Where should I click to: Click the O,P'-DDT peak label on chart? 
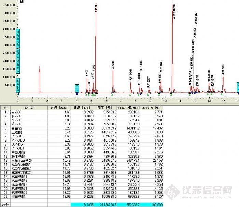141,66
